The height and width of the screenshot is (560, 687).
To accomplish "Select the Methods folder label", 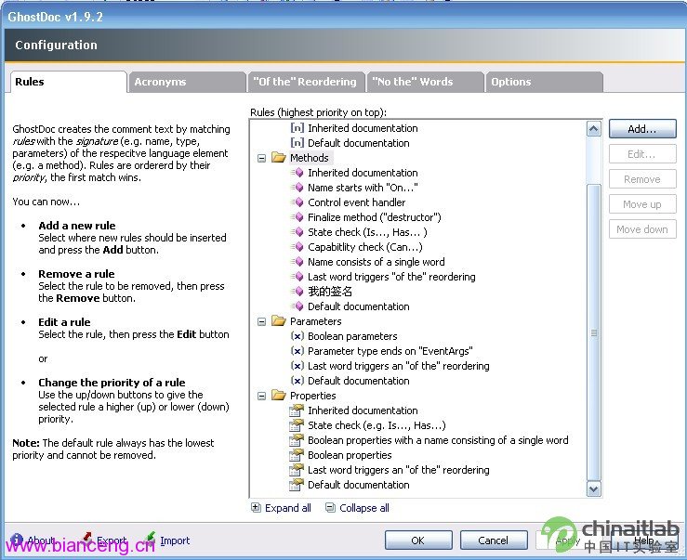I will coord(310,158).
